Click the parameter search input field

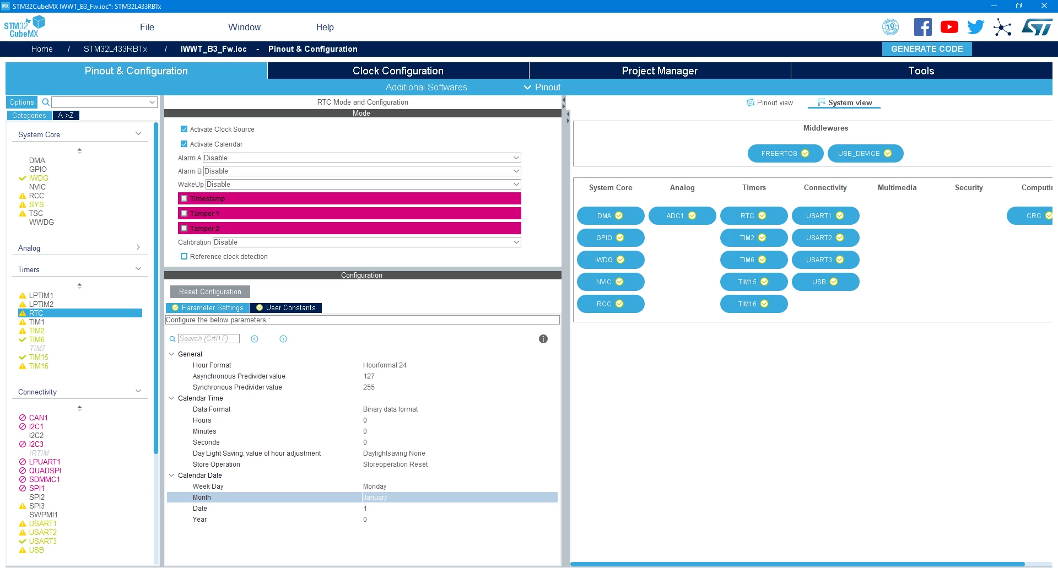coord(208,339)
